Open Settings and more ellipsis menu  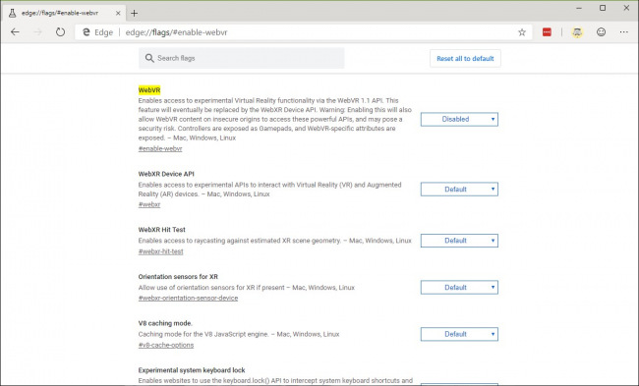[624, 32]
